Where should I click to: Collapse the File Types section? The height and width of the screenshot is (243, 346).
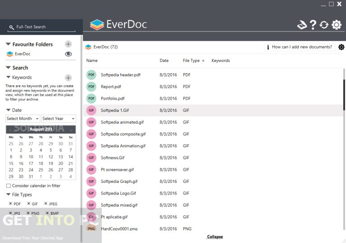point(9,194)
